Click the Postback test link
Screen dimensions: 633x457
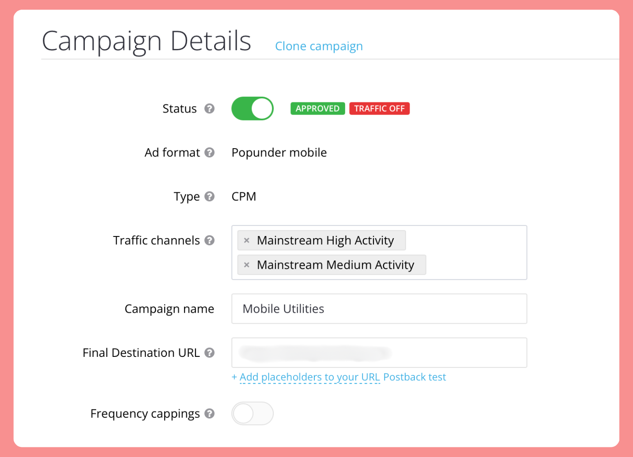[x=414, y=377]
